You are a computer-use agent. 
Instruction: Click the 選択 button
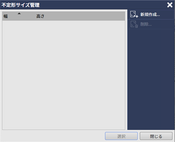121,136
